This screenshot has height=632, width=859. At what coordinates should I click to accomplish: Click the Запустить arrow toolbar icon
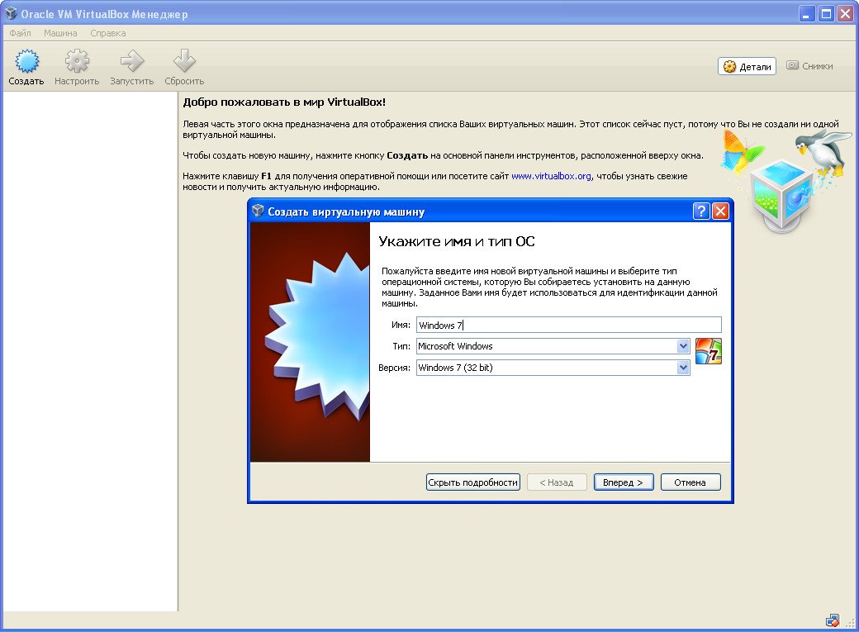pos(131,62)
